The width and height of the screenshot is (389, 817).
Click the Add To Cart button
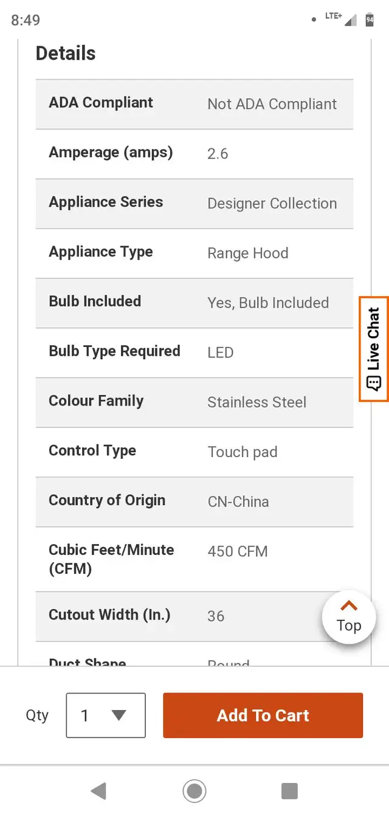[x=263, y=715]
